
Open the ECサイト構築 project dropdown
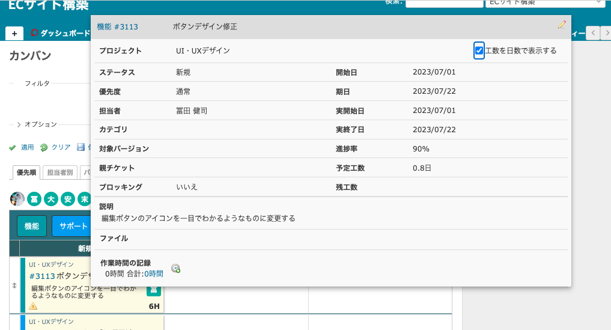click(x=544, y=3)
